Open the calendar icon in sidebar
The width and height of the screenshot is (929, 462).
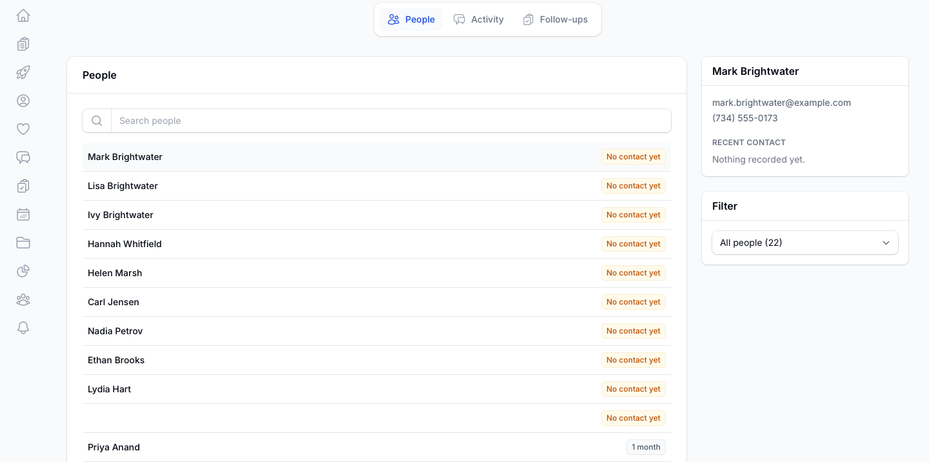click(x=23, y=214)
